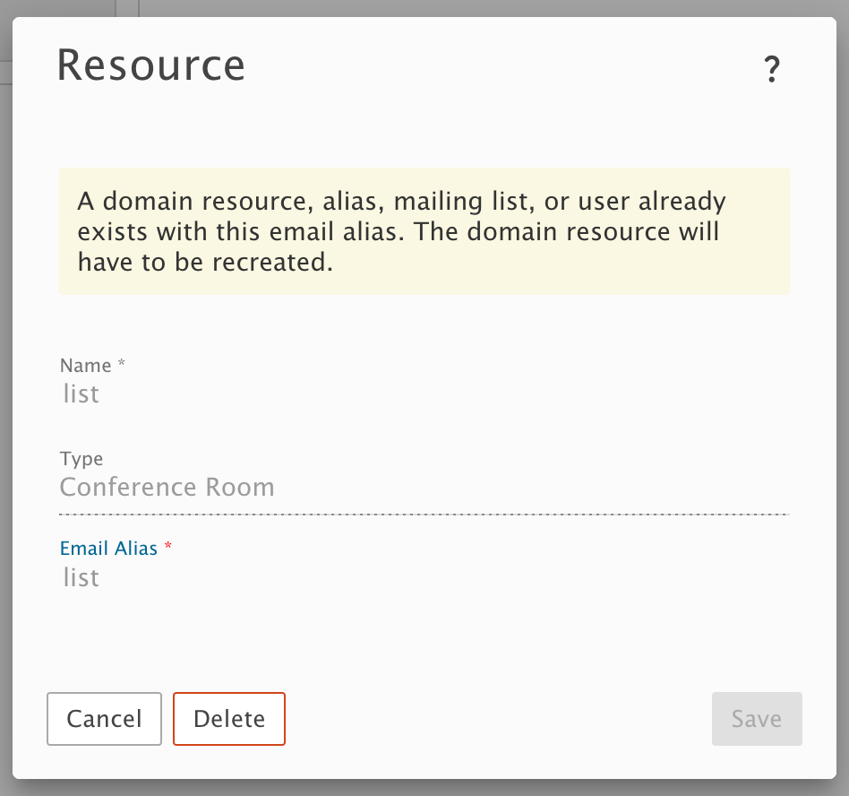Click the warning text "have to be recreated."
Image resolution: width=849 pixels, height=796 pixels.
(205, 263)
